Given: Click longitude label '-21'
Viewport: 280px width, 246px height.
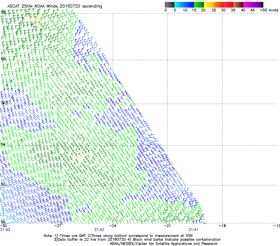Looking at the screenshot, I should point(167,226).
